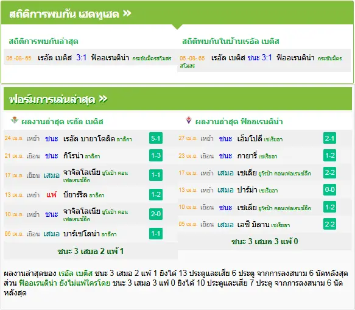Open the ฟอร์มการเล่นล่าสุด header

click(x=178, y=99)
